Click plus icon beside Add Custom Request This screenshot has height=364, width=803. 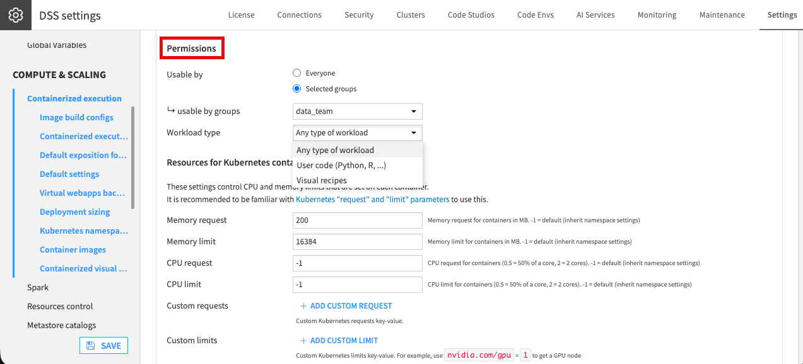click(303, 306)
